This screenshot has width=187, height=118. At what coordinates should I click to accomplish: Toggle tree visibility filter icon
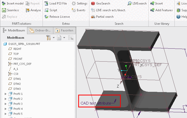(x=71, y=38)
